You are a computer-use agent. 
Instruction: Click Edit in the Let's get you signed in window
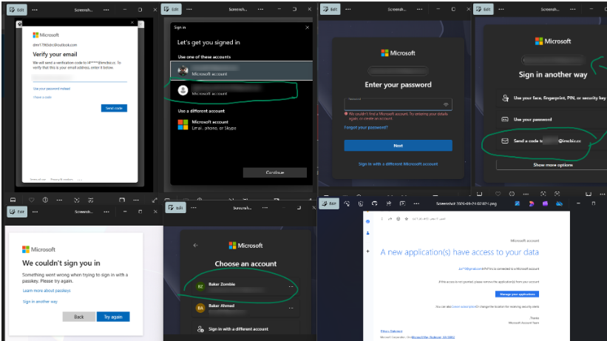coord(171,10)
